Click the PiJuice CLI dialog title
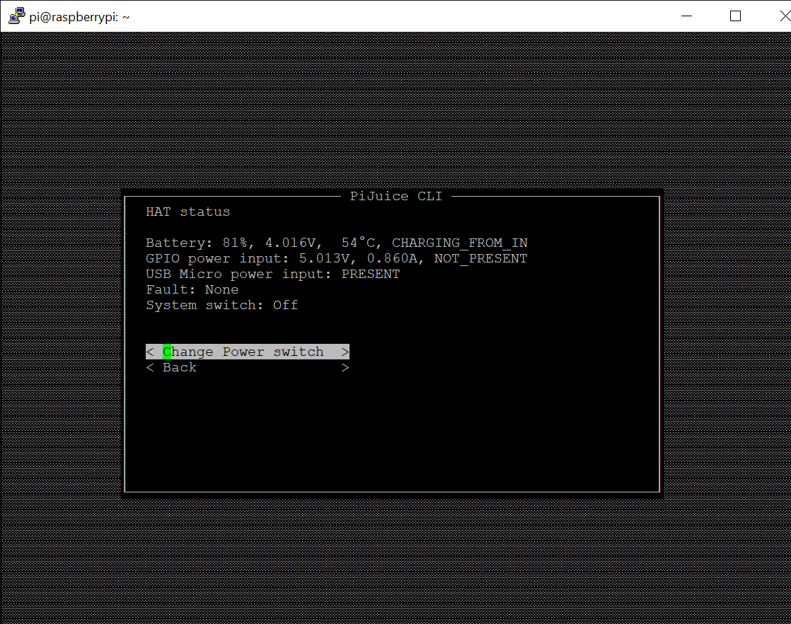 [x=396, y=196]
